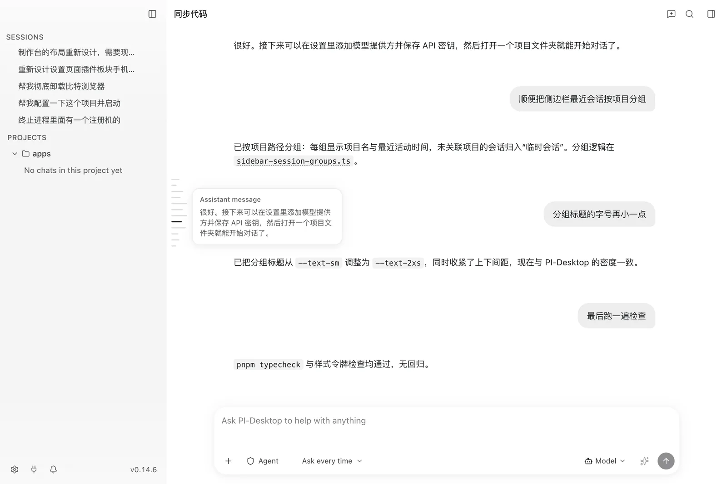The image size is (727, 484).
Task: Toggle Agent mode in composer
Action: pos(263,461)
